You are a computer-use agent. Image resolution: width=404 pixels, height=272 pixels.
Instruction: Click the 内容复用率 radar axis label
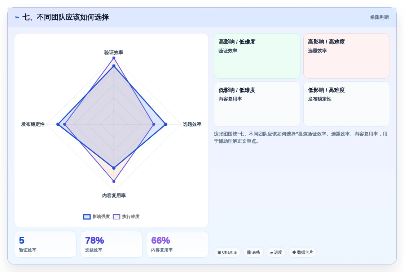[114, 196]
